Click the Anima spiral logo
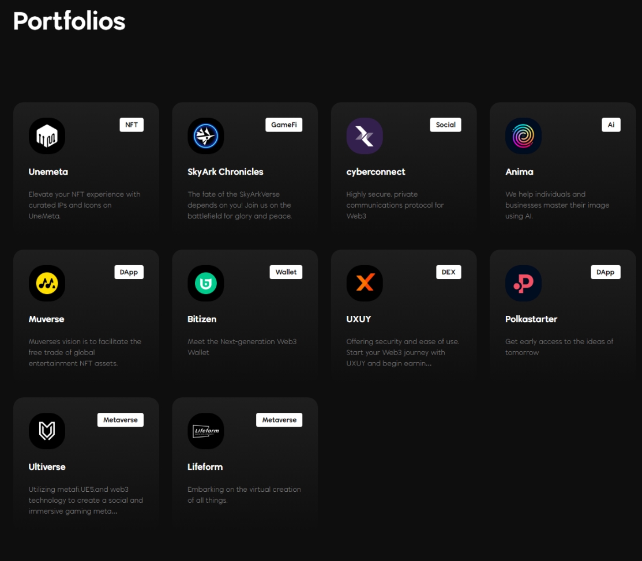The width and height of the screenshot is (642, 561). click(523, 136)
